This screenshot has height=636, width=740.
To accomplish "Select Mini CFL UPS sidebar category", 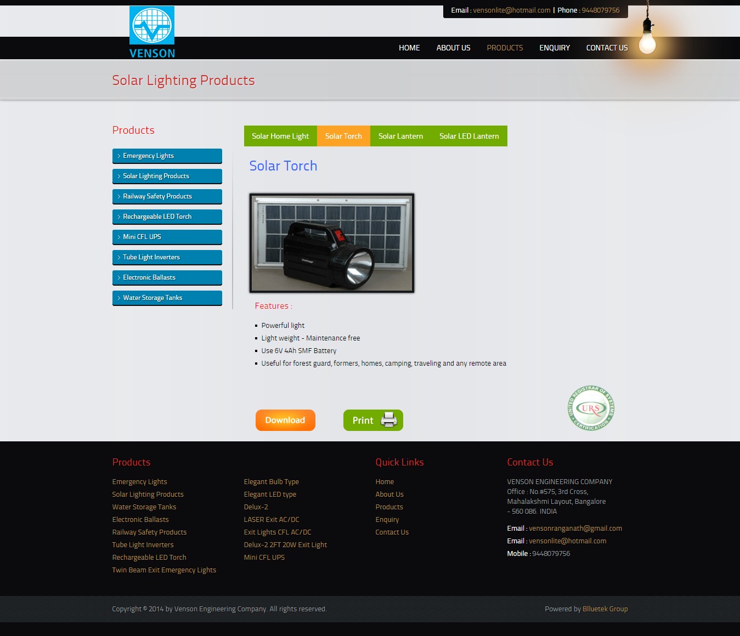I will point(142,237).
